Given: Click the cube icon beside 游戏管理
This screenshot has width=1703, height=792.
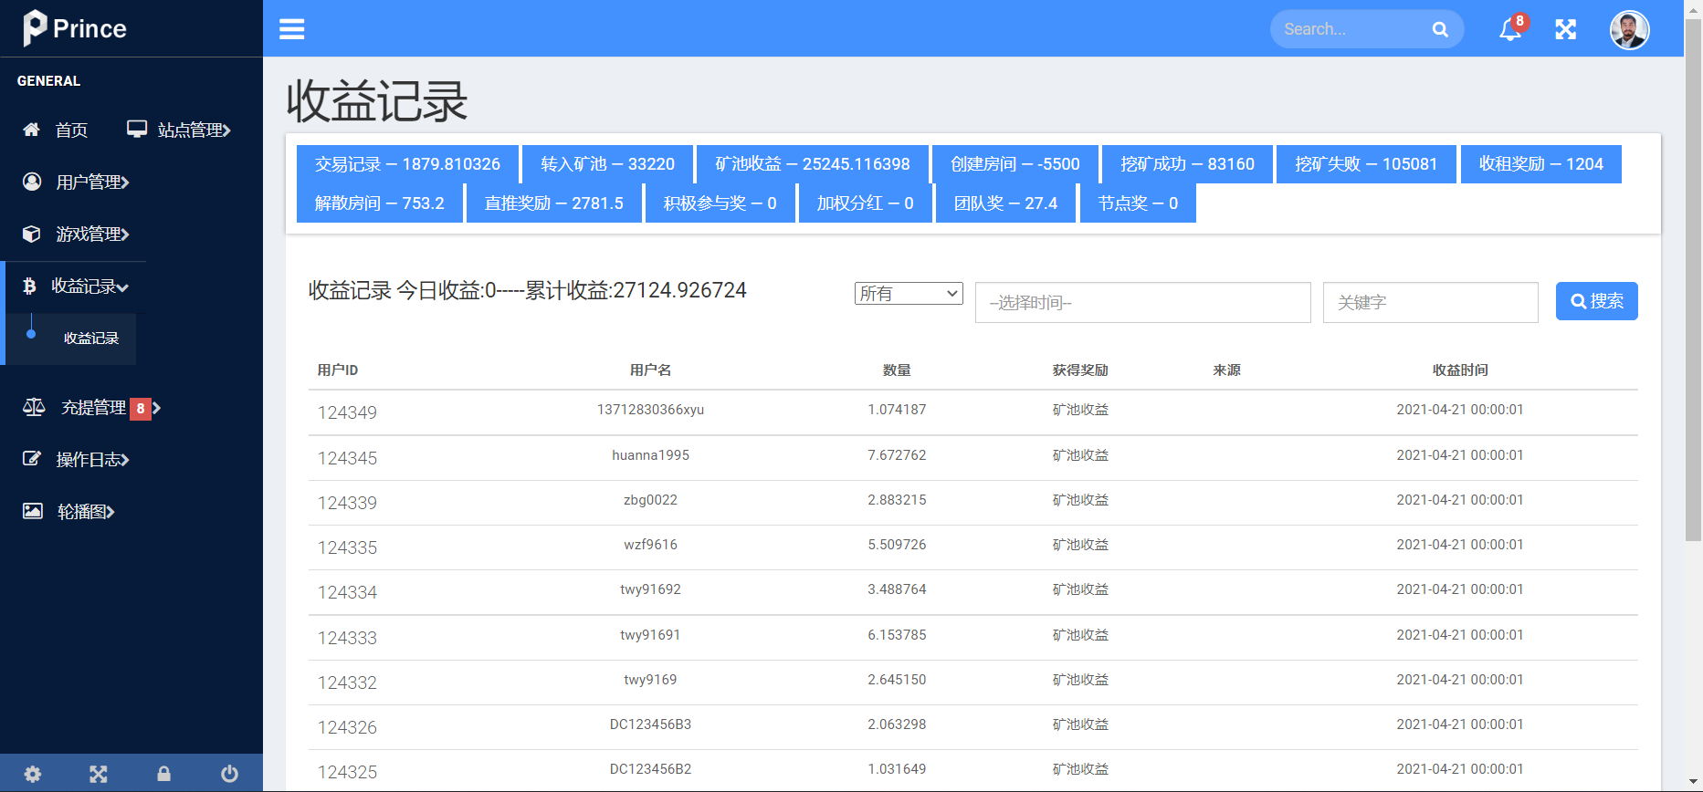Looking at the screenshot, I should tap(32, 234).
